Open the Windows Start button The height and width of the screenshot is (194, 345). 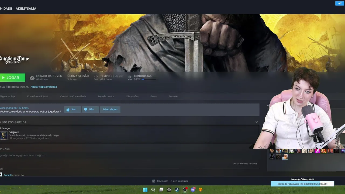145,190
